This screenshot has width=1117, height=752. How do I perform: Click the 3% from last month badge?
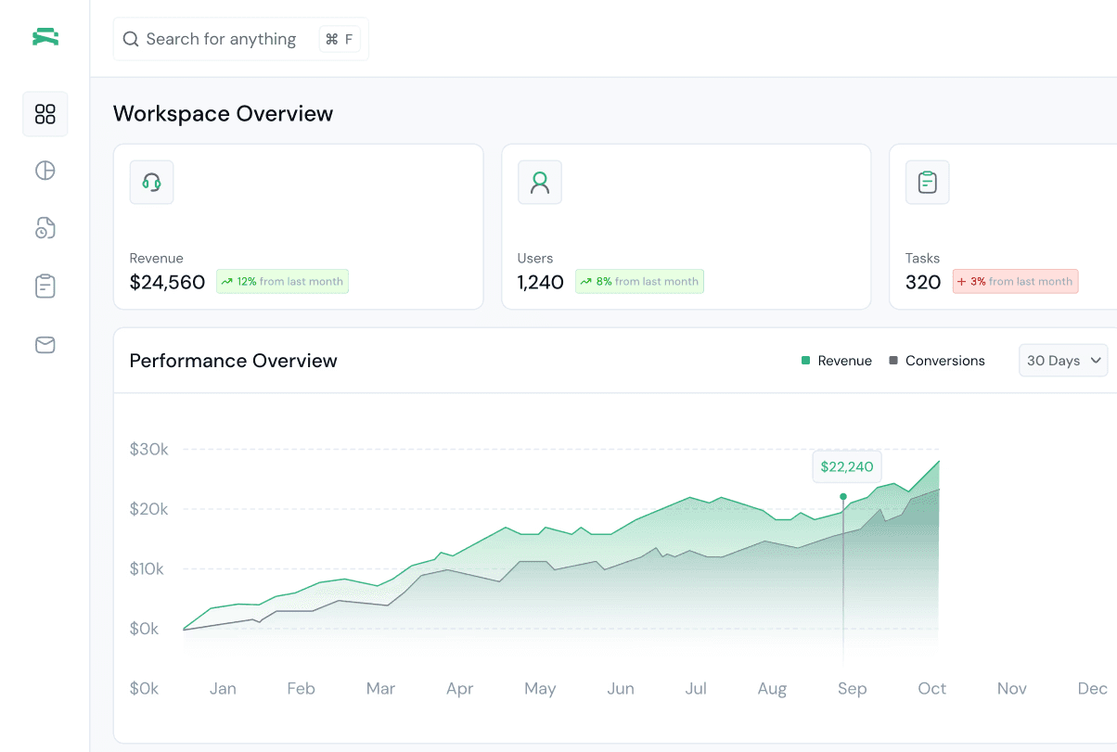click(x=1016, y=282)
